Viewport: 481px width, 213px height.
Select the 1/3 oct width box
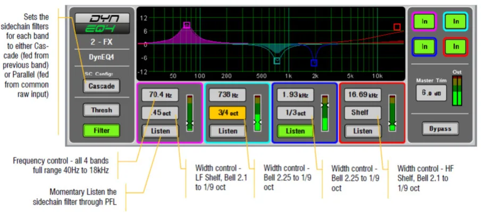tap(296, 113)
